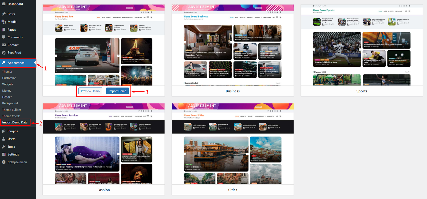Click the Business demo title
The width and height of the screenshot is (427, 199).
233,91
